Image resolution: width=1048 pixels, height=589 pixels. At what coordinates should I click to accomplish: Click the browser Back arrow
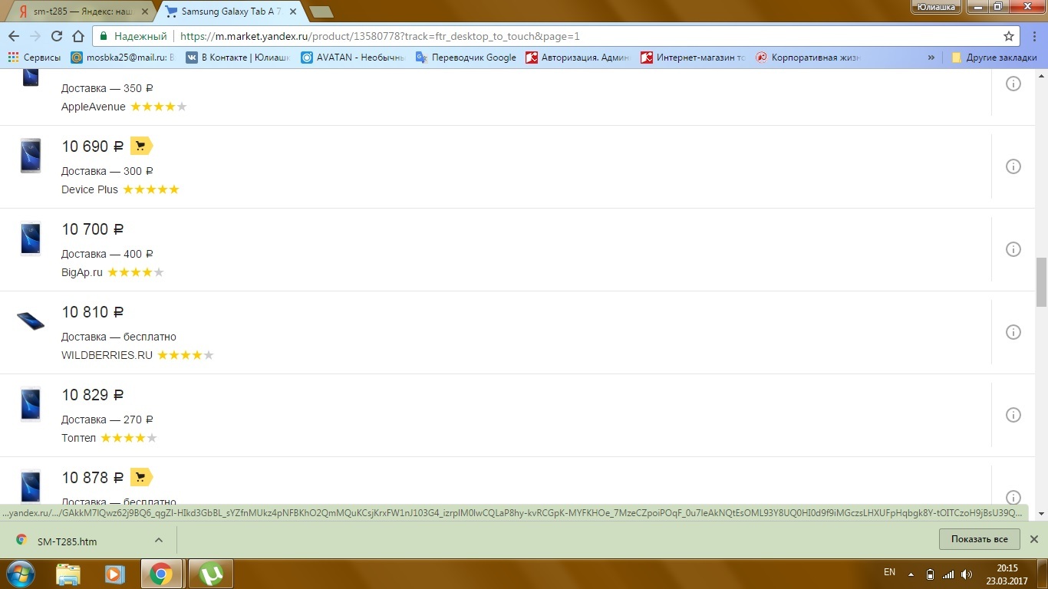15,36
